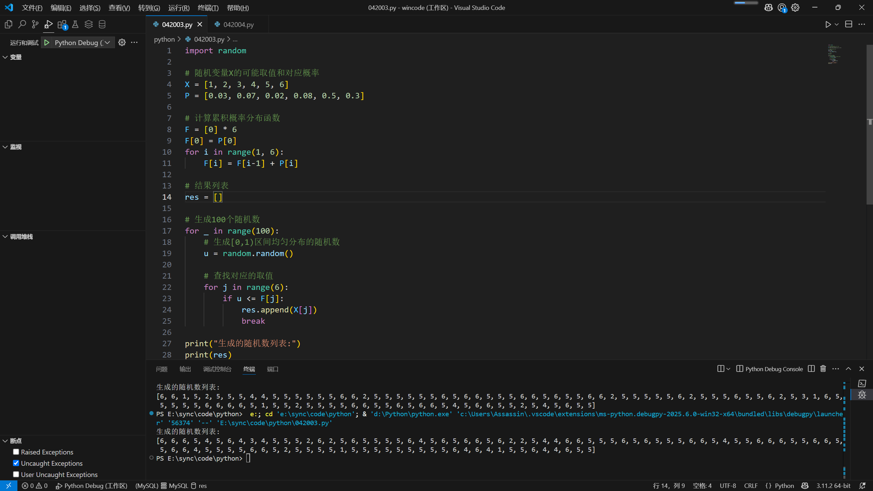The height and width of the screenshot is (491, 873).
Task: Open the Testing flask icon
Action: pyautogui.click(x=75, y=24)
